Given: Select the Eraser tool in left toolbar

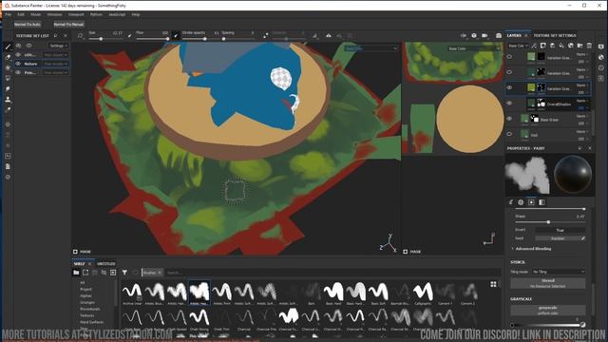Looking at the screenshot, I should pos(8,57).
